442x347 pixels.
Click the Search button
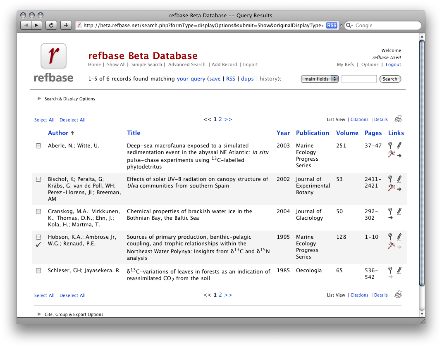pyautogui.click(x=390, y=79)
